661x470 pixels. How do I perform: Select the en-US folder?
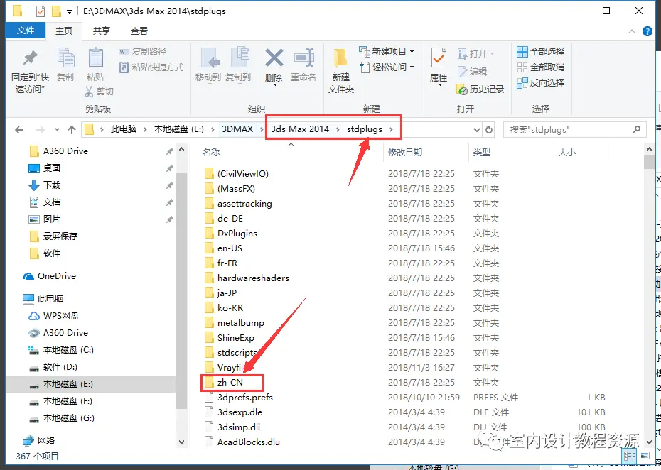pos(230,248)
